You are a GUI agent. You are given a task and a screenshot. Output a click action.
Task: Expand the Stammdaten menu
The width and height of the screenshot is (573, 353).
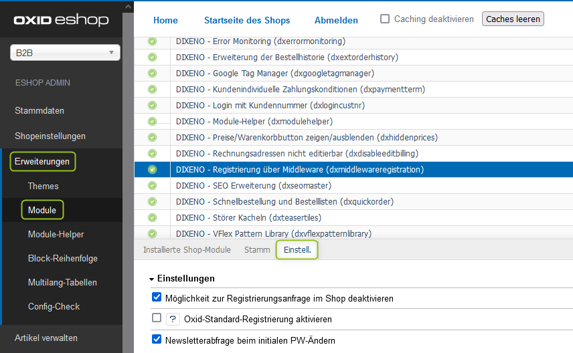point(39,110)
